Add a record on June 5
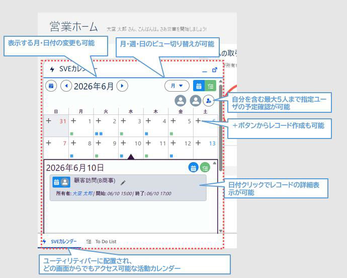This screenshot has width=347, height=278. [x=173, y=121]
